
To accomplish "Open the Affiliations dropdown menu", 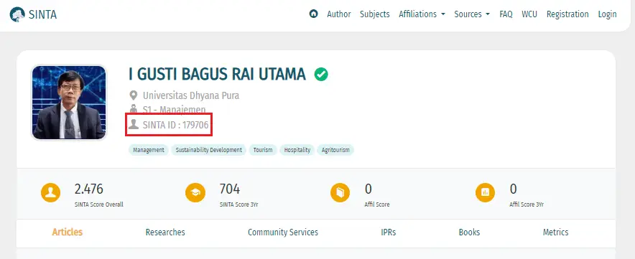I will pyautogui.click(x=422, y=14).
